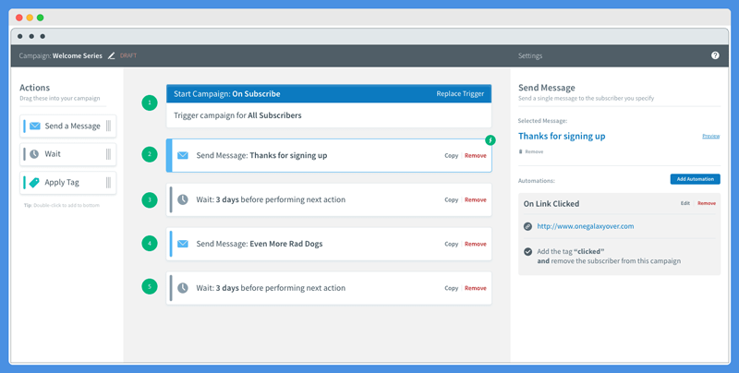Open the http://www.onegalaxyover.com link

click(586, 226)
